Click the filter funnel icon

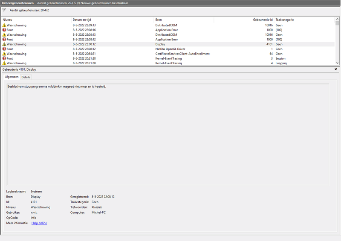coord(4,10)
